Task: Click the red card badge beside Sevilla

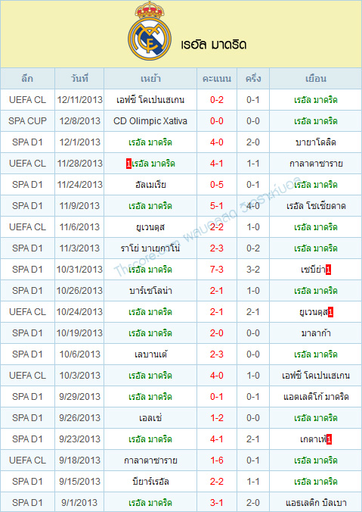Action: click(x=328, y=270)
